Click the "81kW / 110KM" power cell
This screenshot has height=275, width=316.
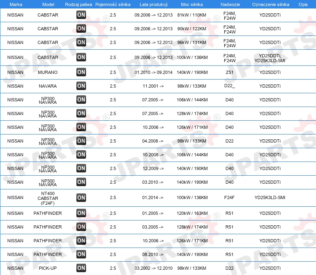192,15
